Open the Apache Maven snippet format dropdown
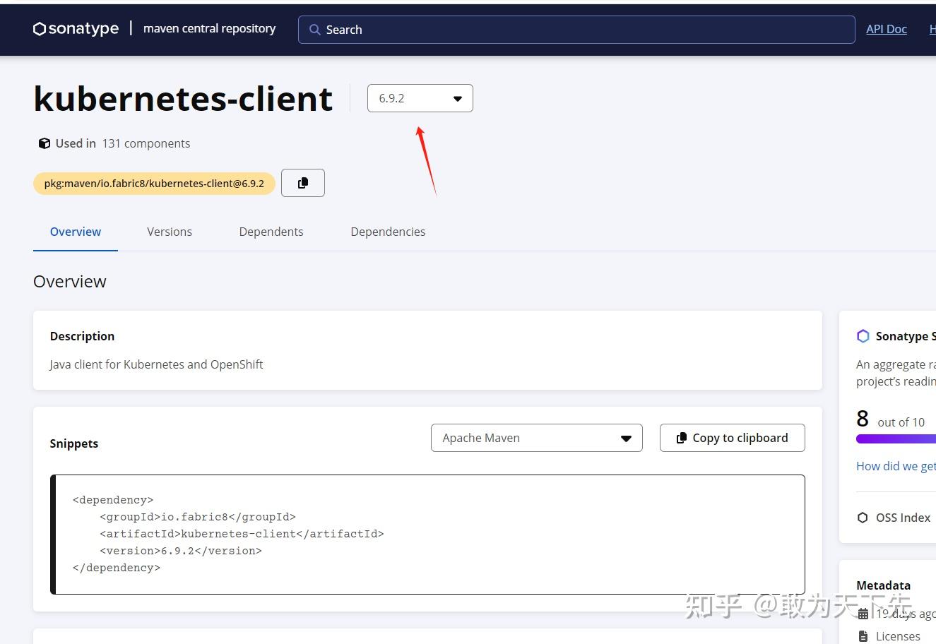 click(x=536, y=438)
